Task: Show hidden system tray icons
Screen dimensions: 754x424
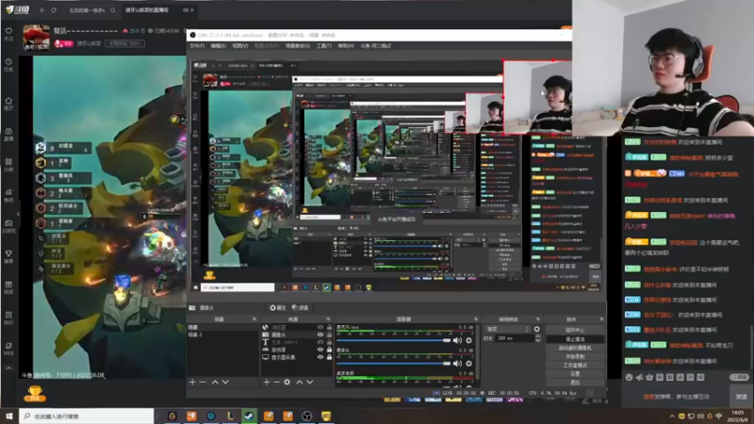Action: click(x=672, y=416)
